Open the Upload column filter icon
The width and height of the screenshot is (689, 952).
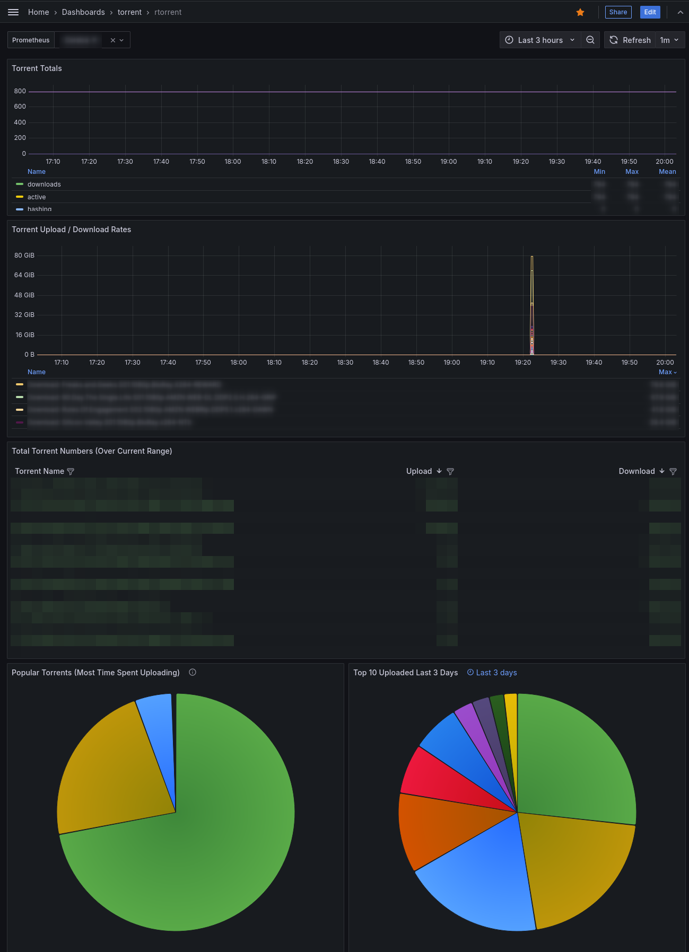click(450, 472)
